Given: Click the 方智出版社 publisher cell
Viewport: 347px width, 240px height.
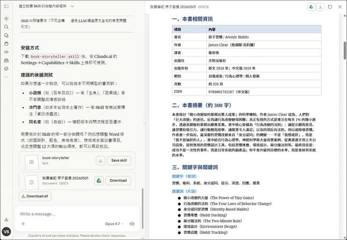Looking at the screenshot, I should point(264,60).
